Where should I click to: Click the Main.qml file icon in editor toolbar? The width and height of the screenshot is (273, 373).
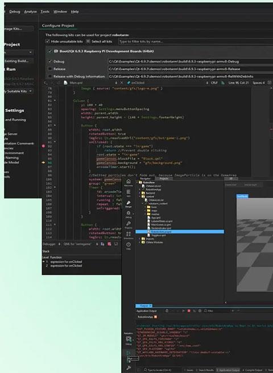[65, 83]
